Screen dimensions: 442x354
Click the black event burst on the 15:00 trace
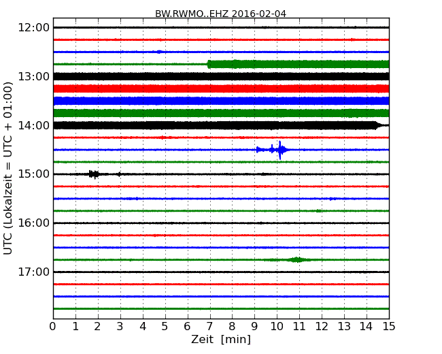(x=94, y=174)
